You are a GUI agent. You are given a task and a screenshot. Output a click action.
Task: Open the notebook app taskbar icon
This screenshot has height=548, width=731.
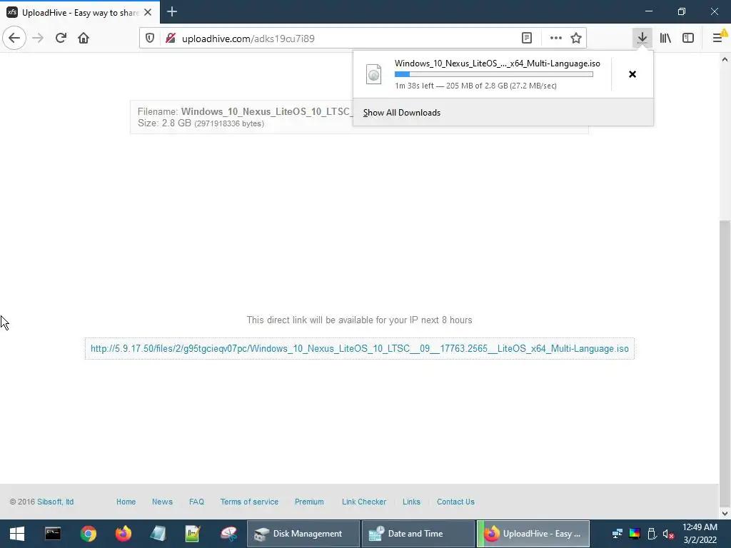pos(158,534)
